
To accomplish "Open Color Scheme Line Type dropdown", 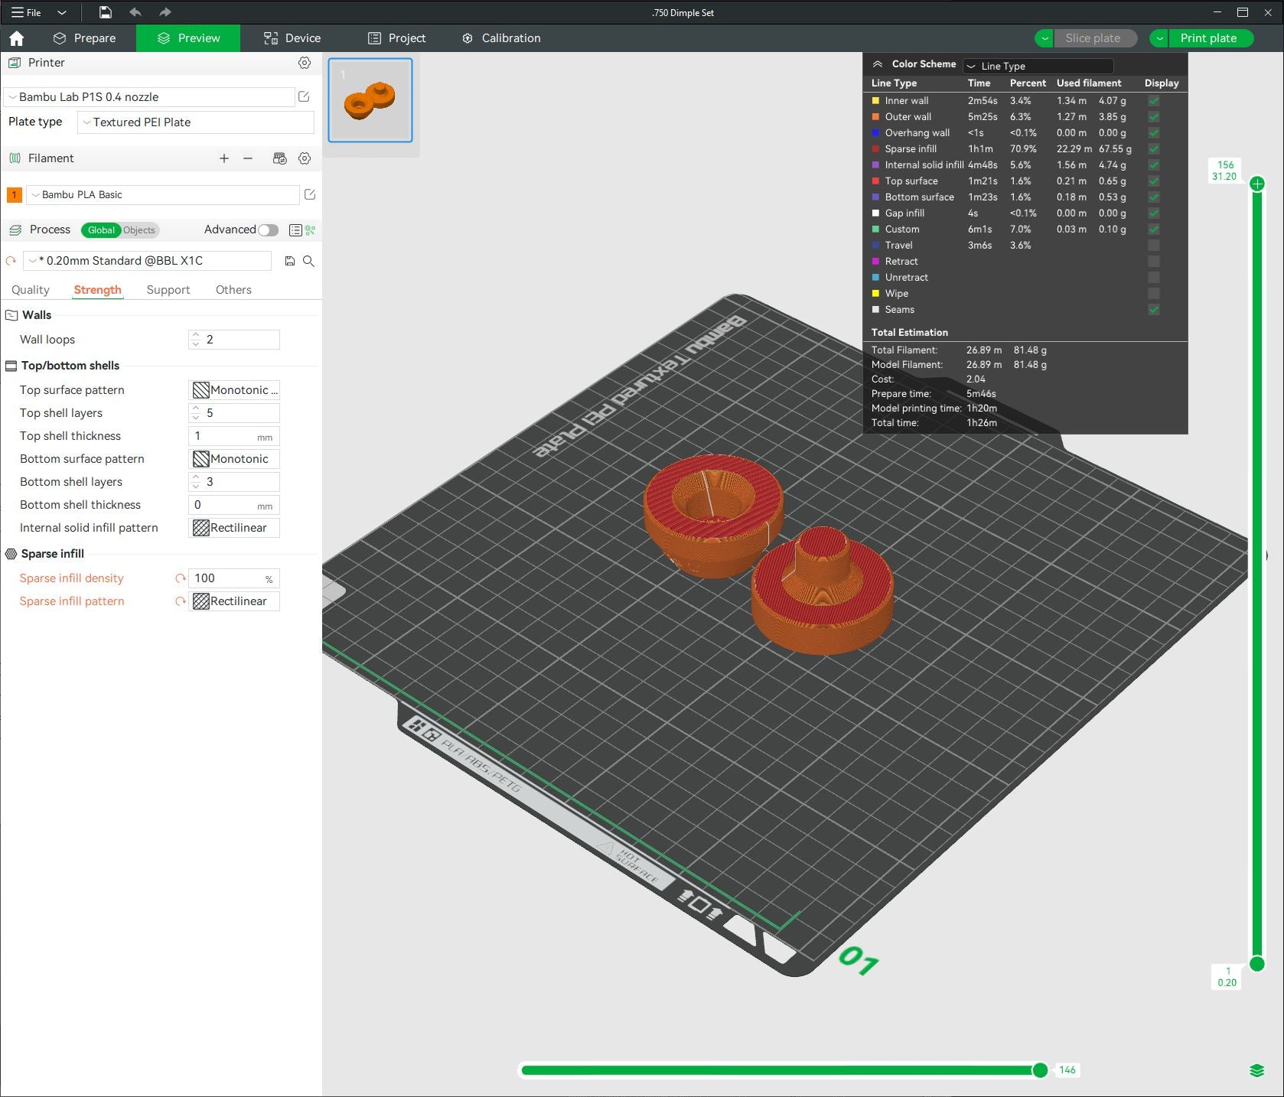I will tap(1038, 66).
